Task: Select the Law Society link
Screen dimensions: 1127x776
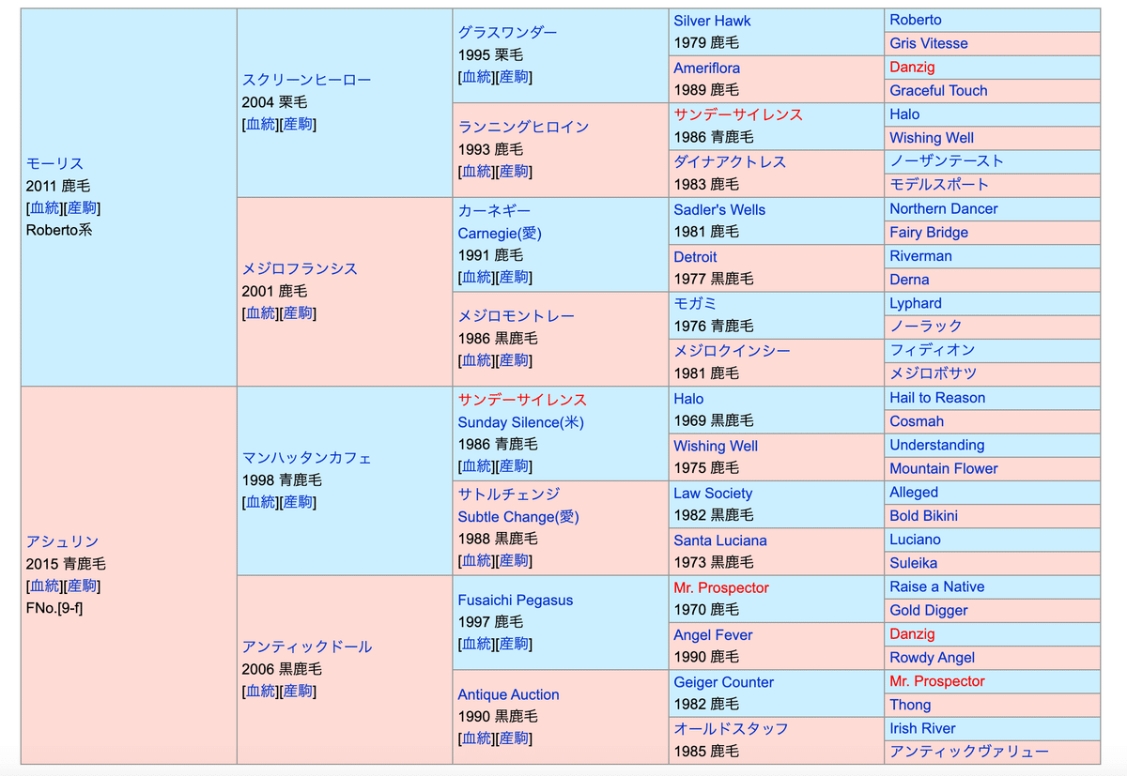Action: [712, 493]
